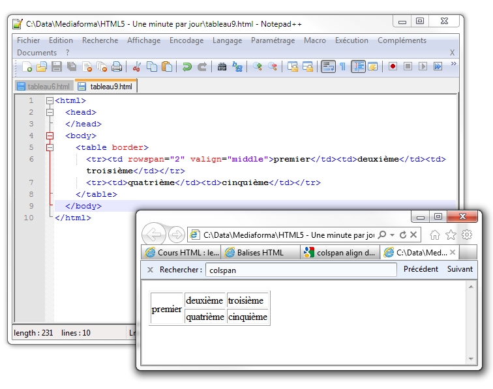Click the Rechercher text field containing colspan
The width and height of the screenshot is (493, 389).
pyautogui.click(x=300, y=270)
